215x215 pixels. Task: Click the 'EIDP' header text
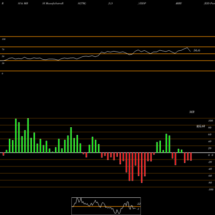point(142,3)
